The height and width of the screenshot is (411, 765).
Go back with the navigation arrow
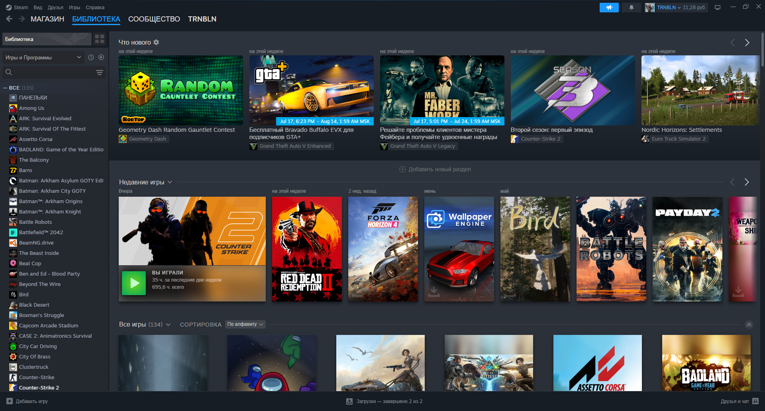click(9, 19)
